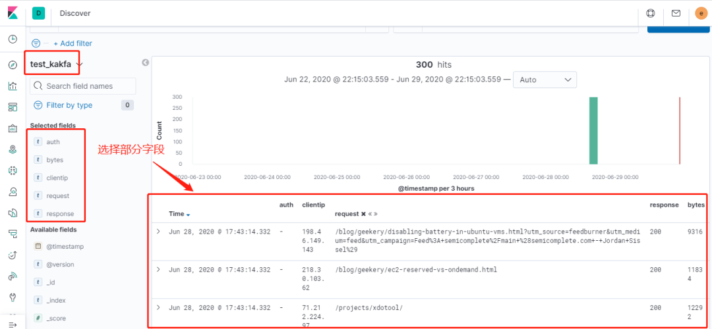
Task: Expand the first document row at 17:43:14.332
Action: (158, 232)
